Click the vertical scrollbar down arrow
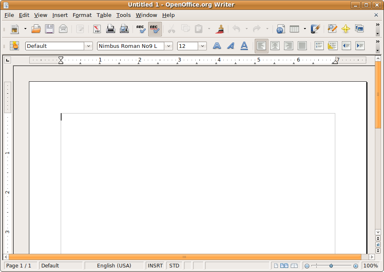 click(x=378, y=232)
